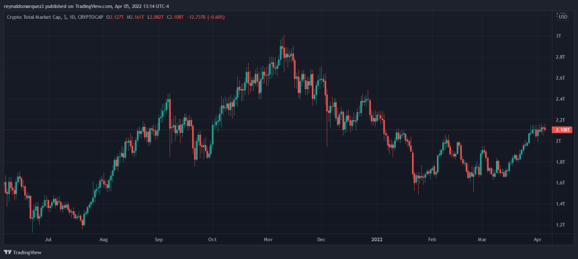Click the Oct date axis label

tap(212, 240)
